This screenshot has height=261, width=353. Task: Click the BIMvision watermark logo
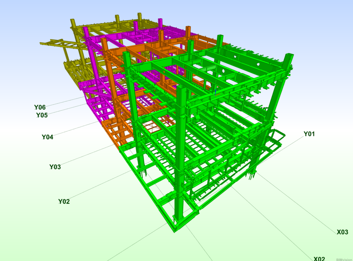point(344,259)
